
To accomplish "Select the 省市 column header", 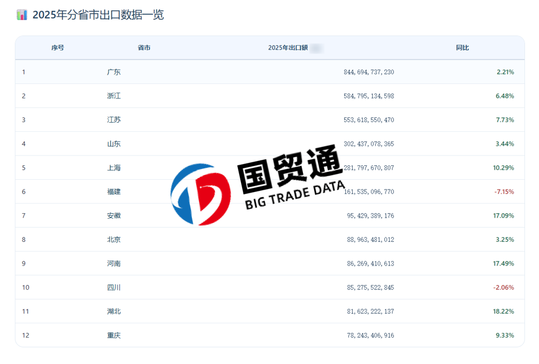I will [x=144, y=48].
